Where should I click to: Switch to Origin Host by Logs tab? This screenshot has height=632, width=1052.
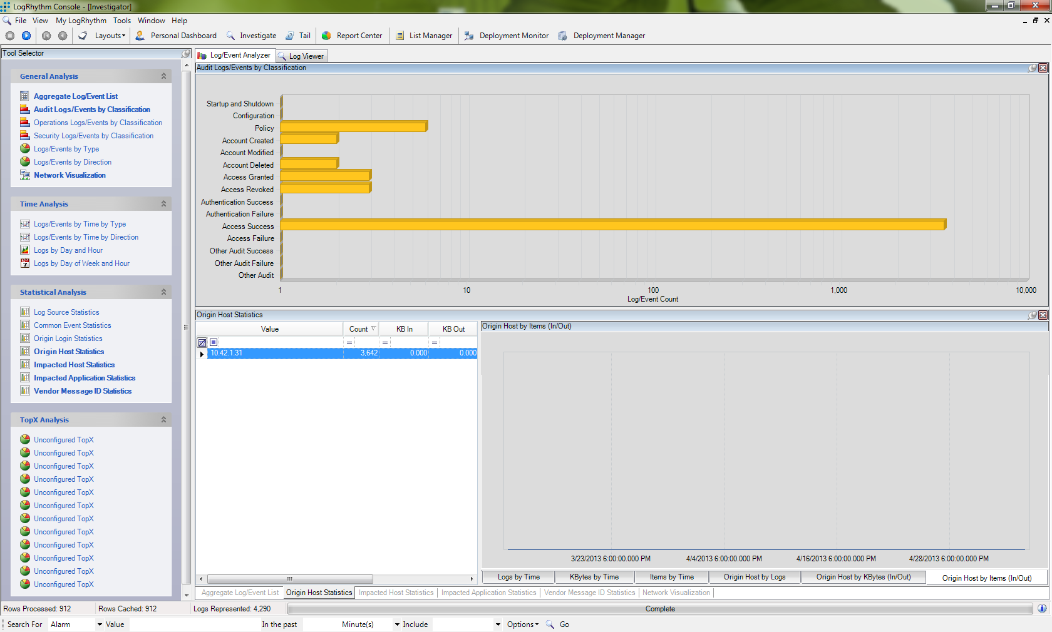pyautogui.click(x=755, y=577)
